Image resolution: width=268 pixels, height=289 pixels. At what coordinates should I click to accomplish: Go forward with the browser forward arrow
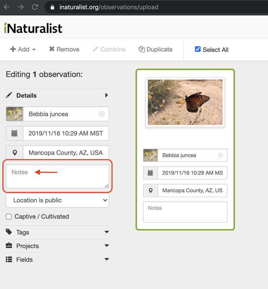21,7
